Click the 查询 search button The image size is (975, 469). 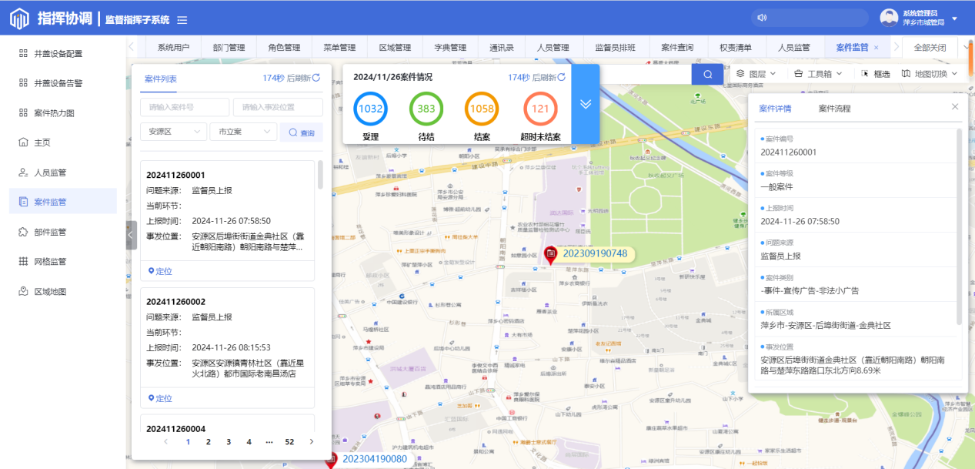(x=302, y=132)
